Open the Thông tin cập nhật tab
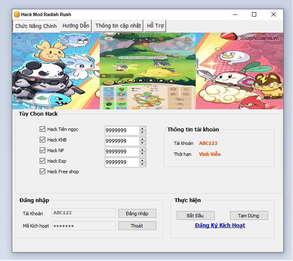Image resolution: width=293 pixels, height=261 pixels. tap(118, 26)
